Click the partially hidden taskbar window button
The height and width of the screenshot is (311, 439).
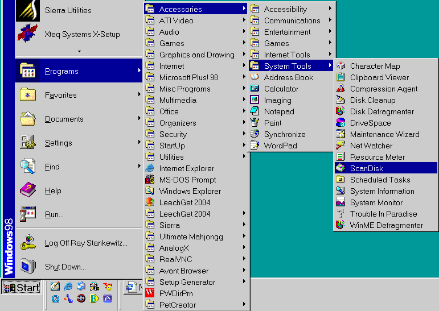133,287
